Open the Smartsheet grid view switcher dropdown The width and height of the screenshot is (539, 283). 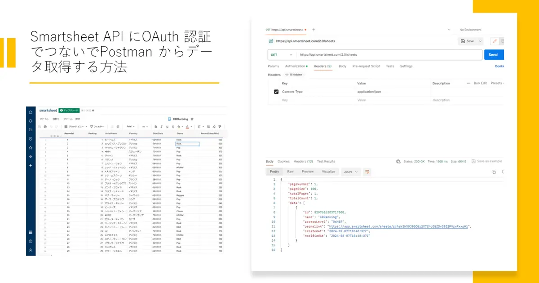[75, 127]
